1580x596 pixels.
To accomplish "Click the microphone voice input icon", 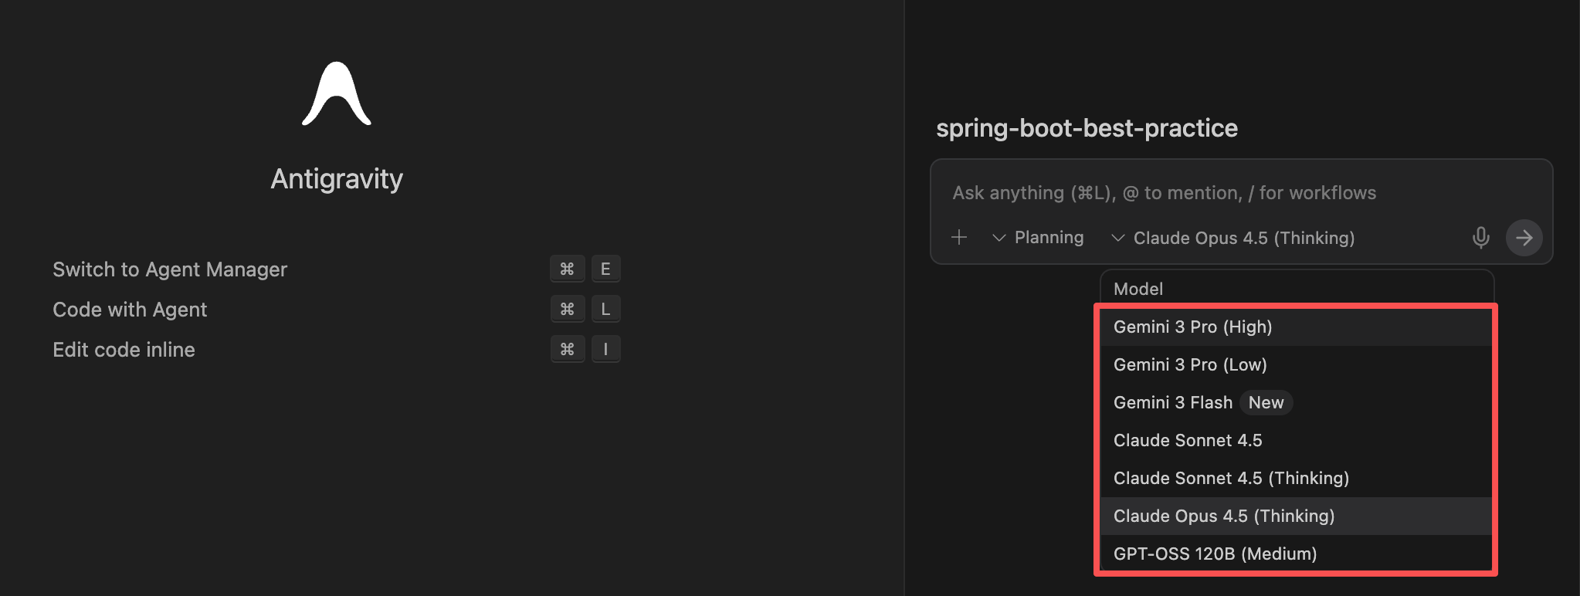I will pyautogui.click(x=1480, y=238).
